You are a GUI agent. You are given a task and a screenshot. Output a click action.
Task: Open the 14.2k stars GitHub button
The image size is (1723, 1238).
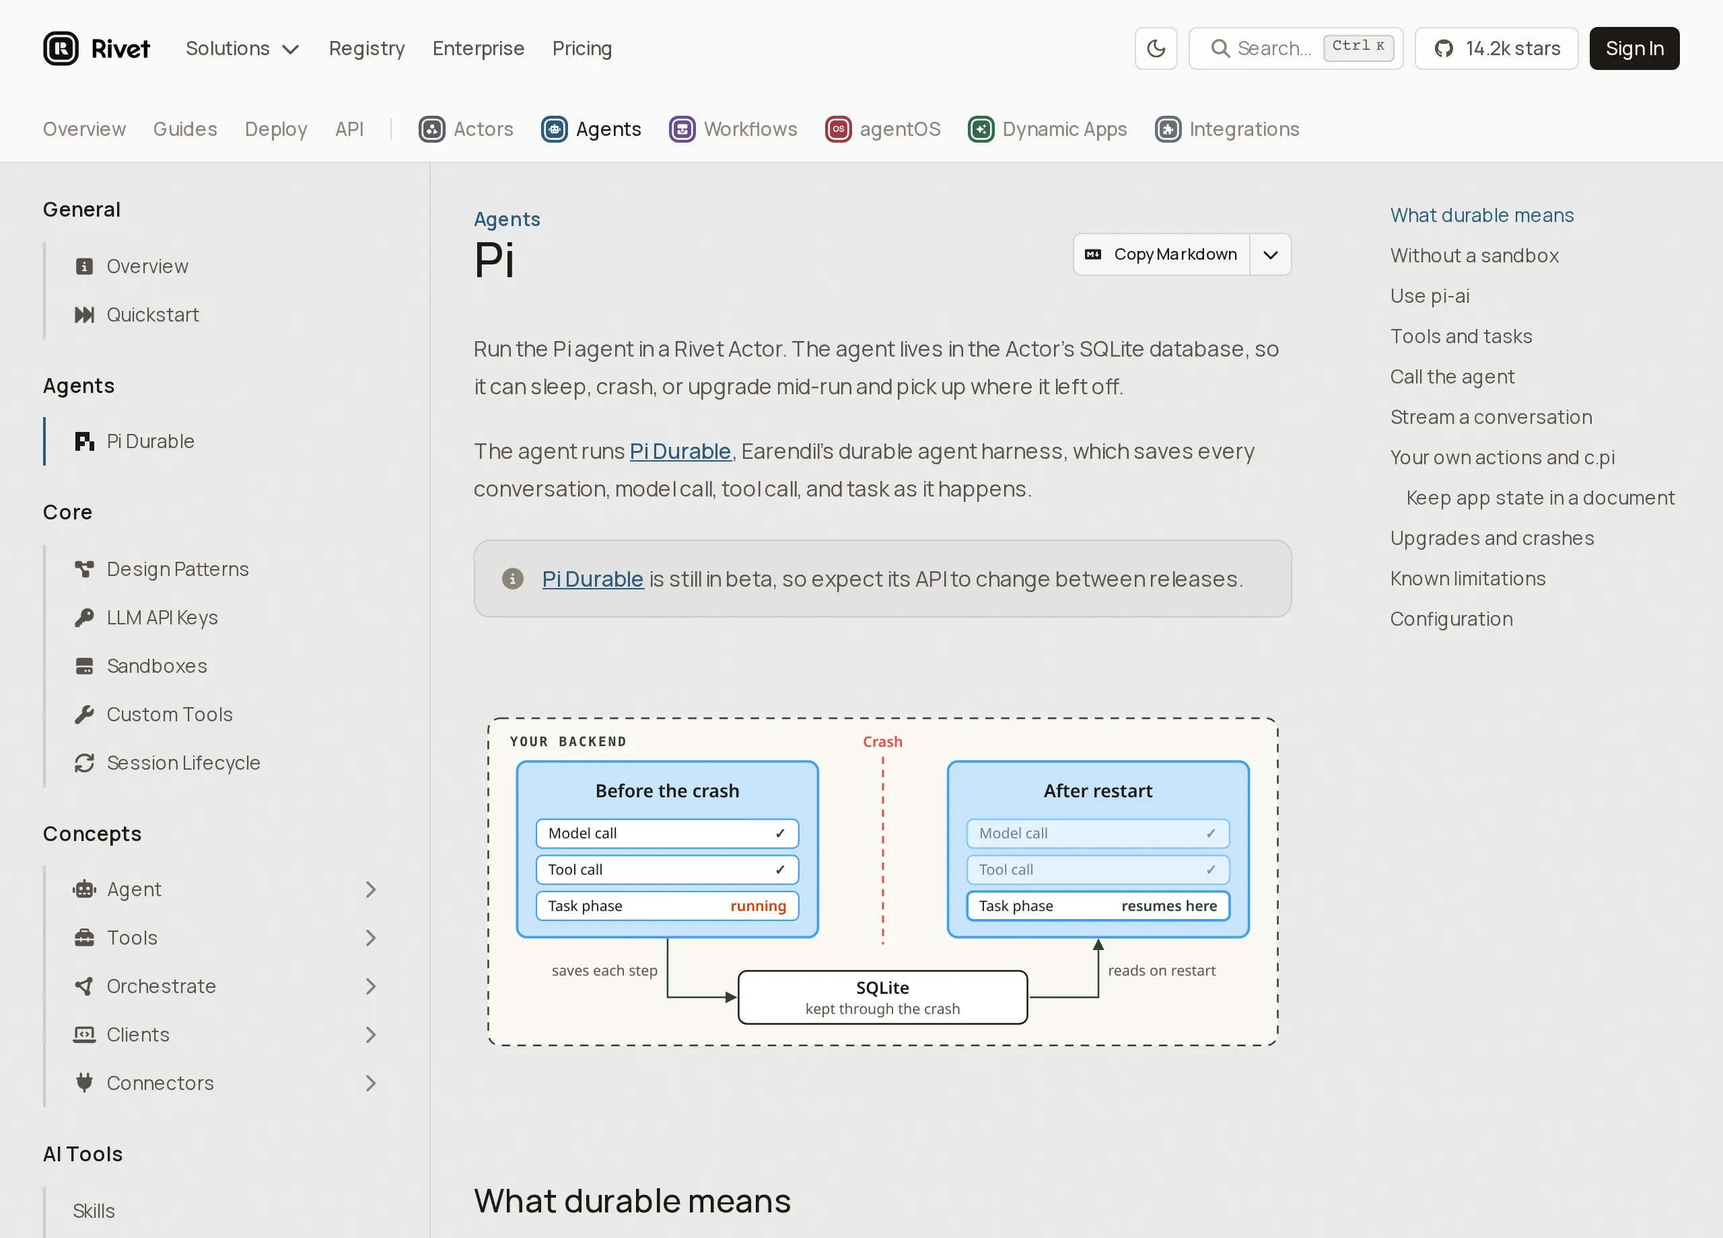tap(1497, 48)
